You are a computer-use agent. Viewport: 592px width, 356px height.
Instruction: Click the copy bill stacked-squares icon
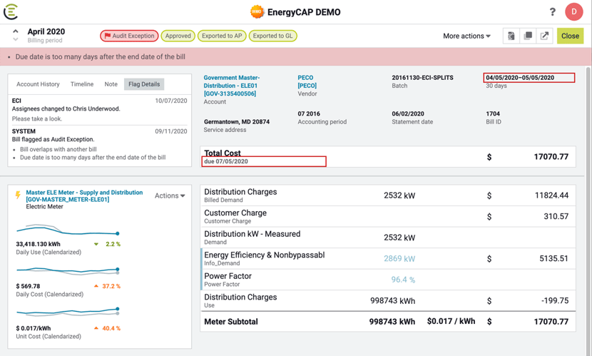528,36
